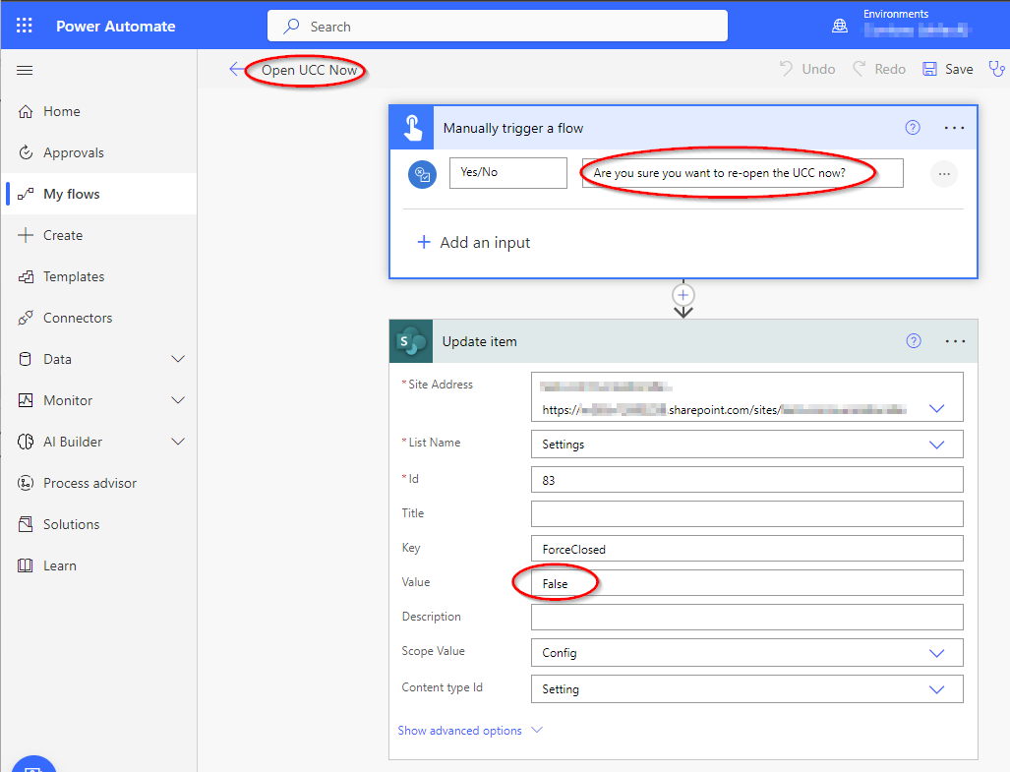Click the Learn book icon
The image size is (1010, 772).
click(26, 565)
